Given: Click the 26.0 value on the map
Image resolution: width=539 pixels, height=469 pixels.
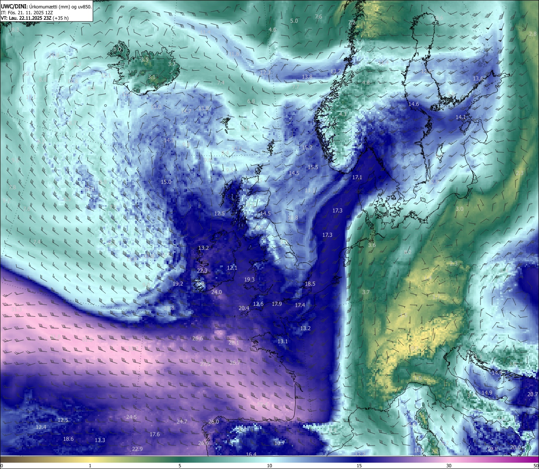Looking at the screenshot, I should pos(213,421).
